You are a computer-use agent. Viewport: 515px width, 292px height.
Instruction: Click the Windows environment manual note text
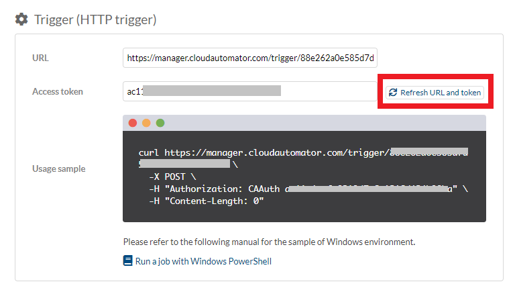coord(270,242)
